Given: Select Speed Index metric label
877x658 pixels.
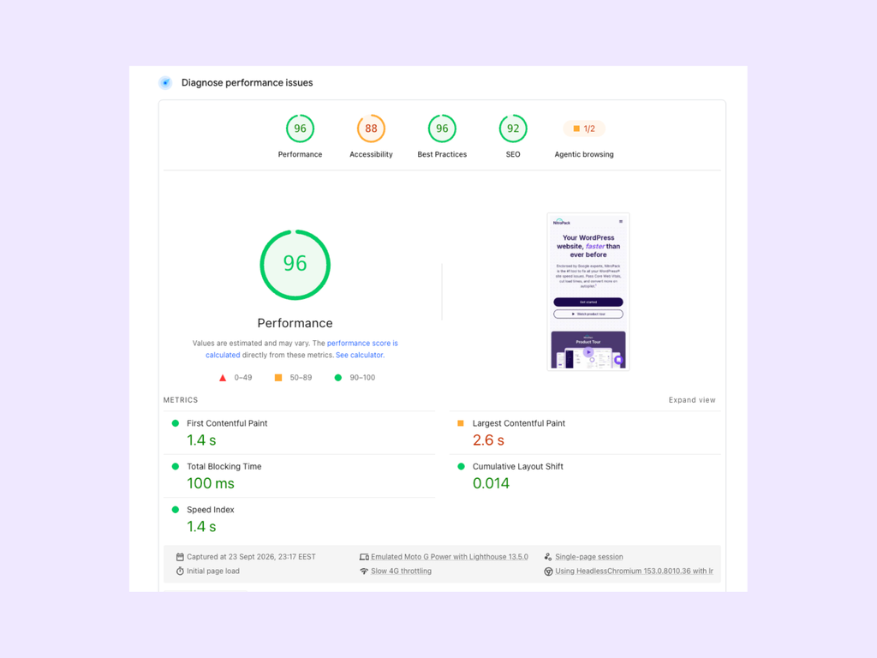Looking at the screenshot, I should [211, 510].
